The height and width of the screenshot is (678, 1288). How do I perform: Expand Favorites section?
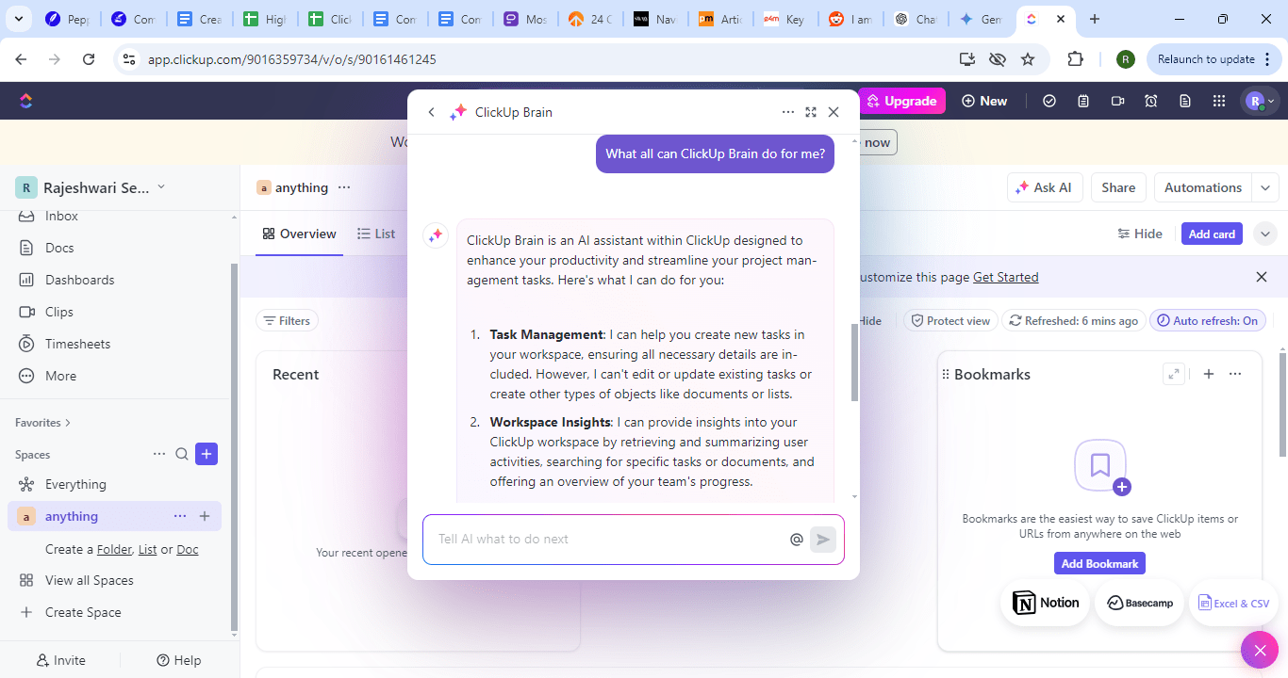[42, 423]
